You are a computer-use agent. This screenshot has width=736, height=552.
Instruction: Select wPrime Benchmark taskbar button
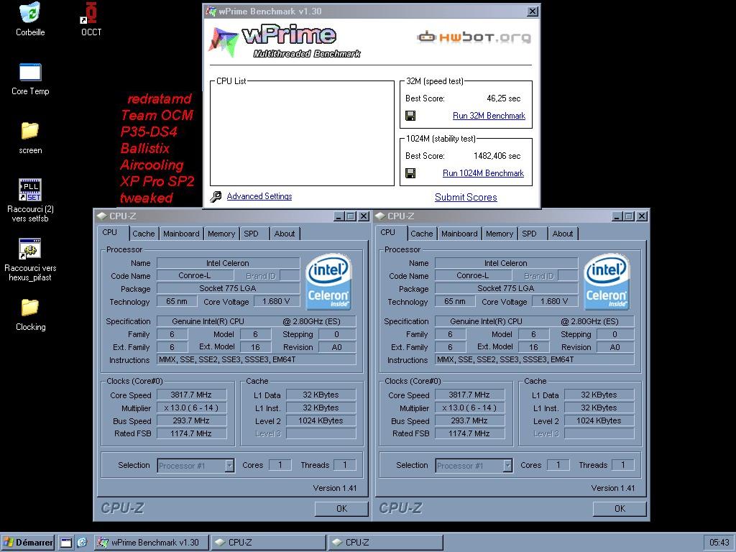coord(151,543)
